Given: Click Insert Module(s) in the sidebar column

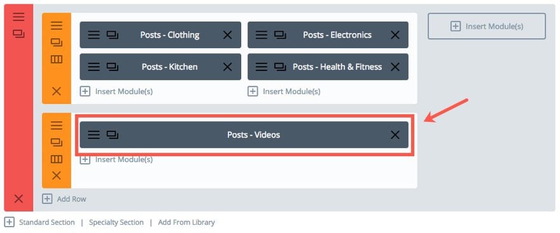Looking at the screenshot, I should 486,26.
